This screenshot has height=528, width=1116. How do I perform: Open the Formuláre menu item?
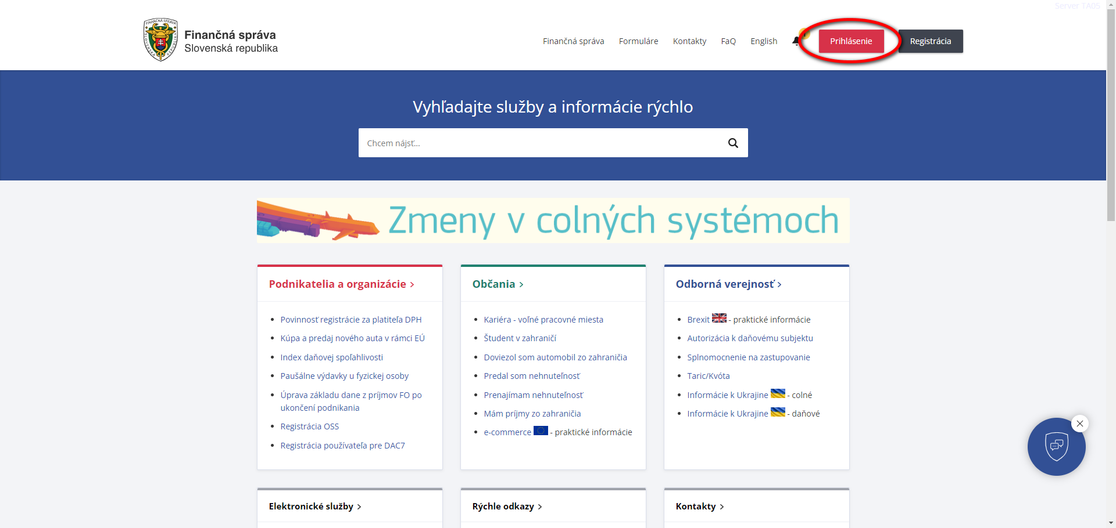[638, 41]
